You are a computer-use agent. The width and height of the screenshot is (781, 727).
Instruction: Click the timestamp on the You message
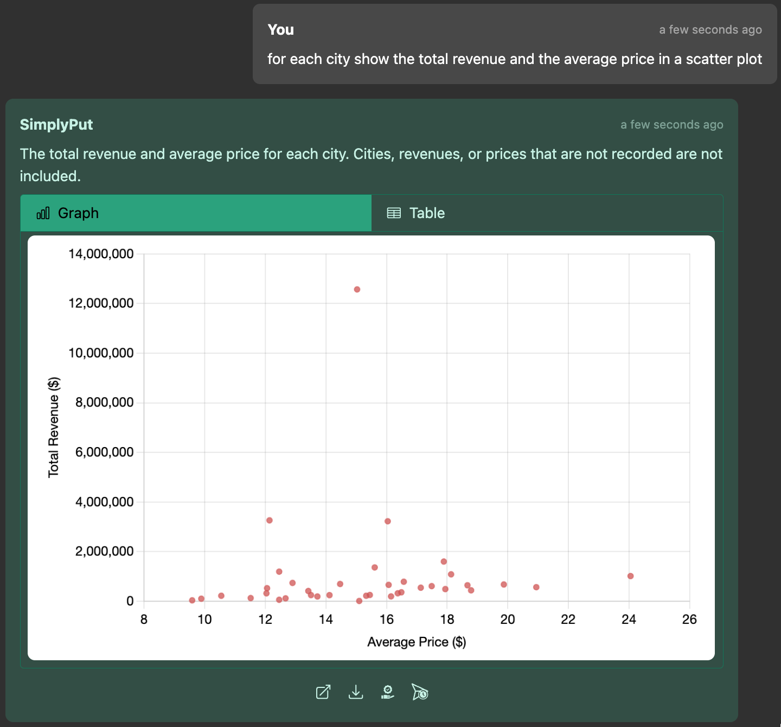click(x=710, y=30)
